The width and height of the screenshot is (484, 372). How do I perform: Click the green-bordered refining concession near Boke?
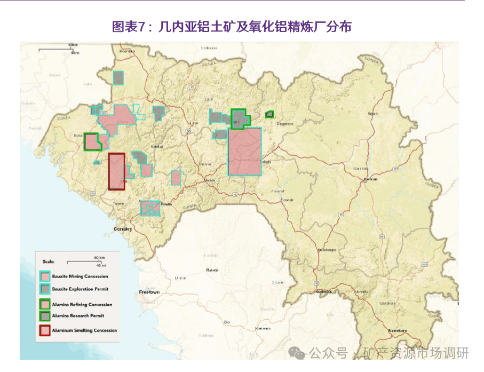tap(92, 142)
